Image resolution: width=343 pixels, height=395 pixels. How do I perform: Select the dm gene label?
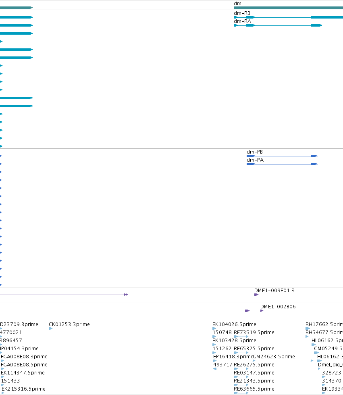[237, 4]
